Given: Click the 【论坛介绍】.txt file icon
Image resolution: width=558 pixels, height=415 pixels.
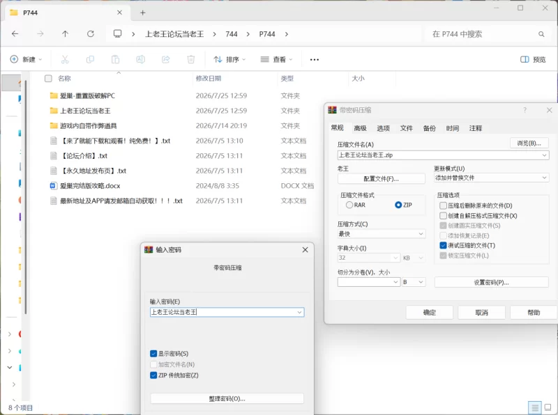Looking at the screenshot, I should pos(54,156).
